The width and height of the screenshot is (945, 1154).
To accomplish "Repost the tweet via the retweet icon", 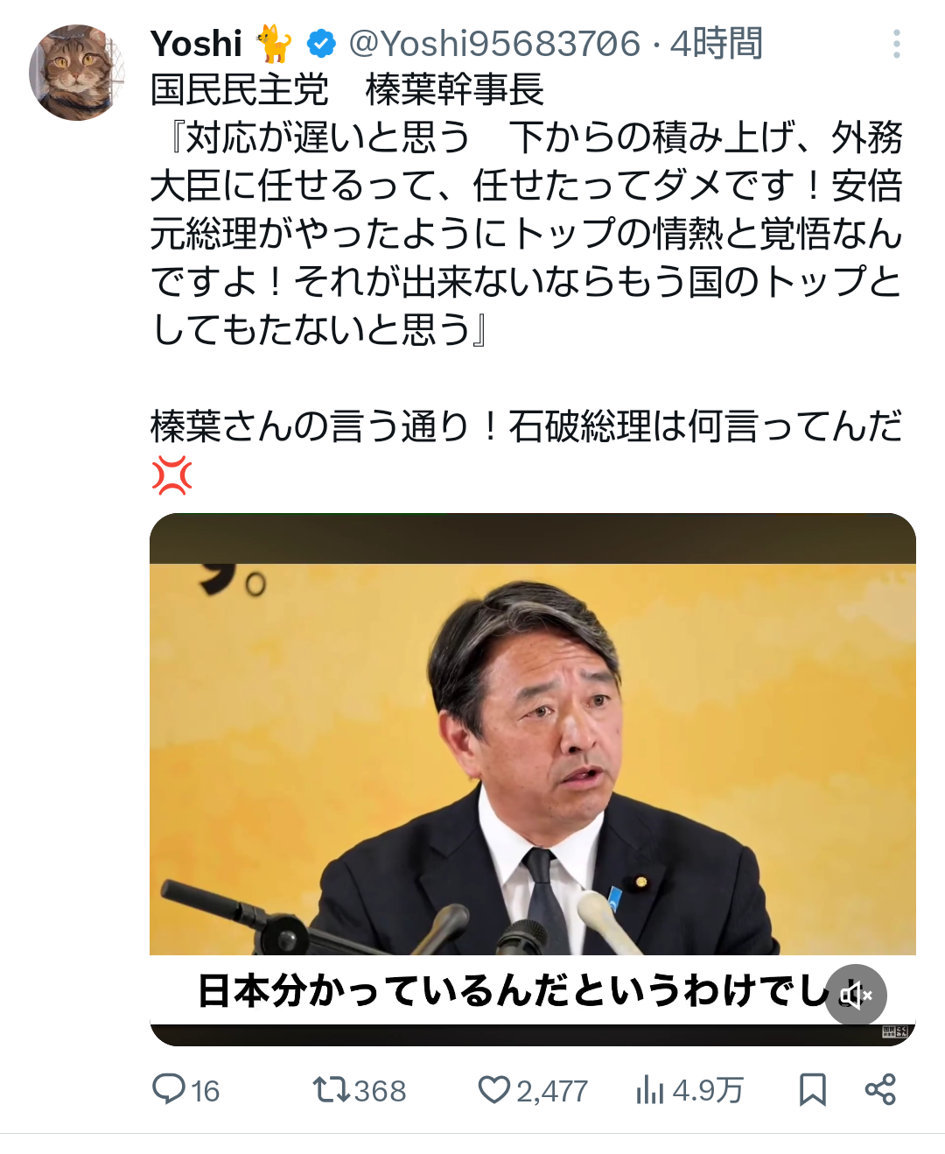I will [x=331, y=1089].
